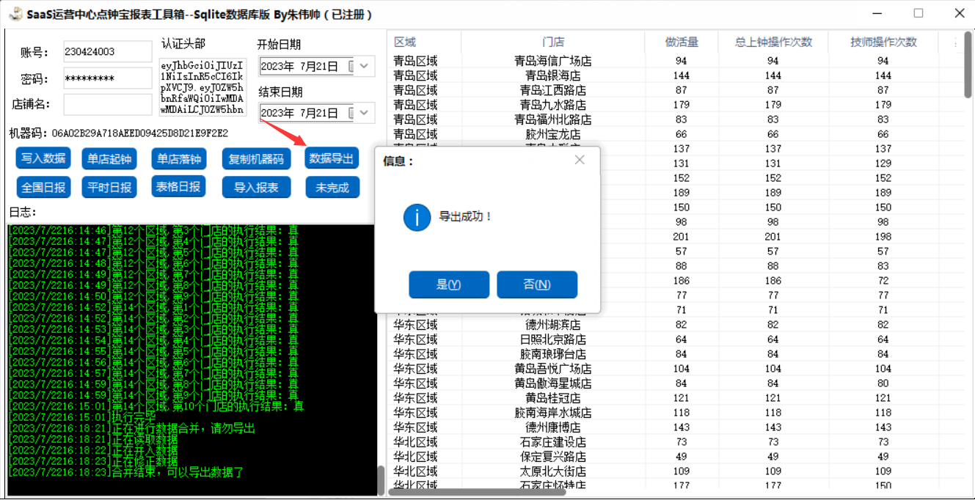Sort by the 门店 column header
Screen dimensions: 975x500
552,42
